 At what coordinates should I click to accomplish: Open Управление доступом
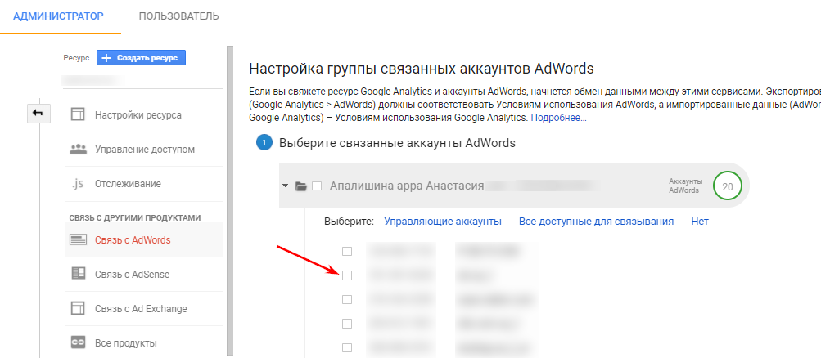click(x=143, y=150)
